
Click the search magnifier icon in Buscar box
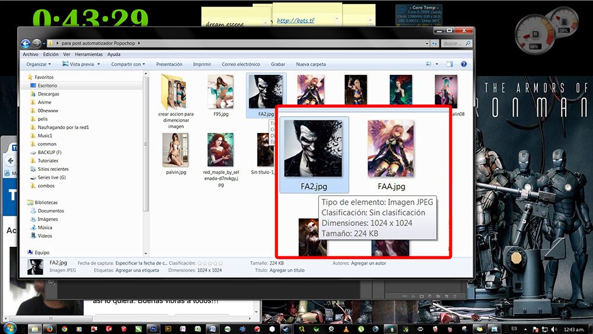coord(468,43)
